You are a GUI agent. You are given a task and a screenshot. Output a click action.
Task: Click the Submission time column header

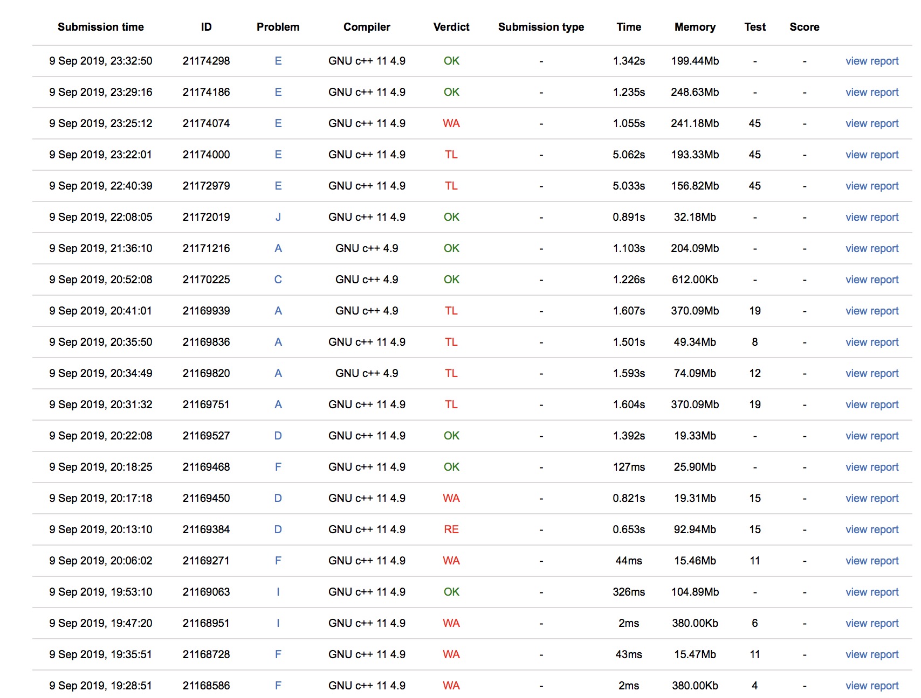pos(100,27)
